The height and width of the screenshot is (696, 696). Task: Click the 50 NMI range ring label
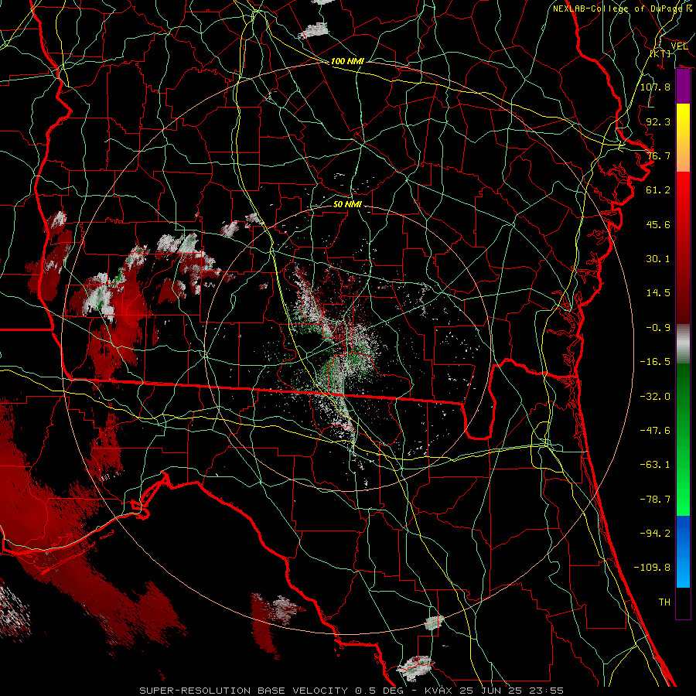[347, 204]
